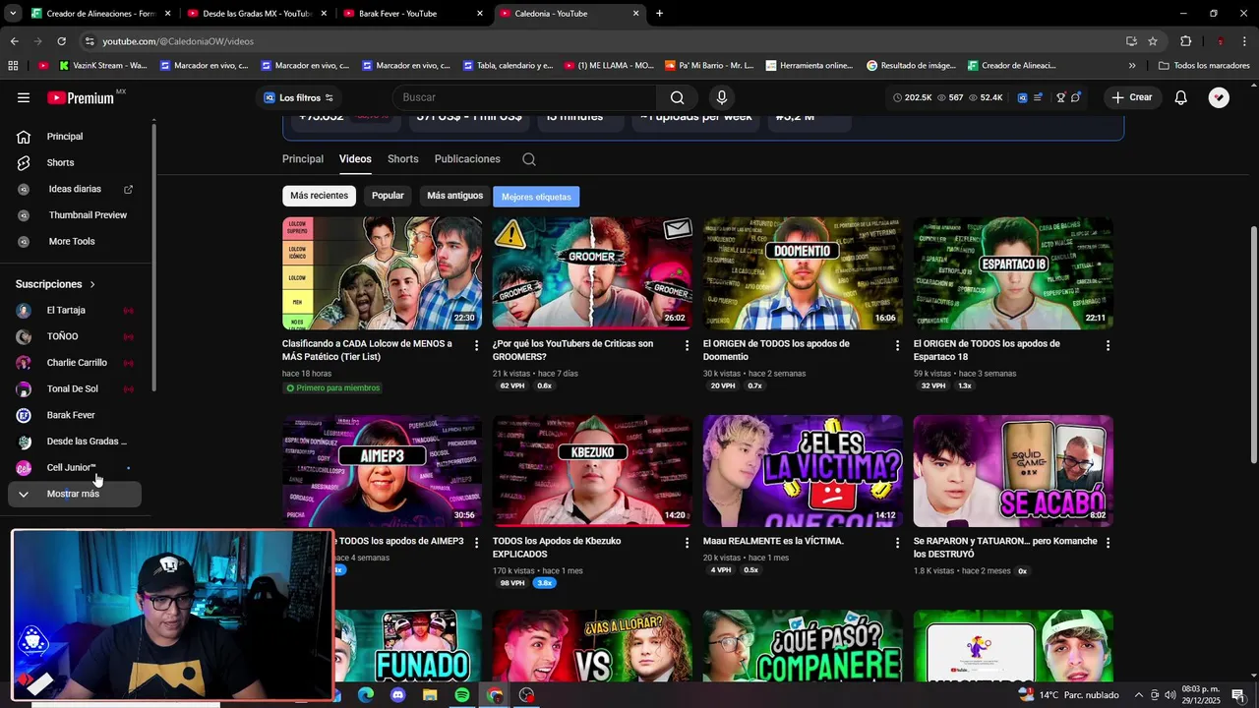Open Spotify from taskbar
This screenshot has width=1259, height=708.
(x=462, y=695)
